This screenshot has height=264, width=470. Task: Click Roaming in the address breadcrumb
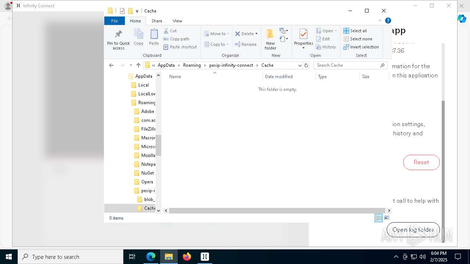click(192, 65)
